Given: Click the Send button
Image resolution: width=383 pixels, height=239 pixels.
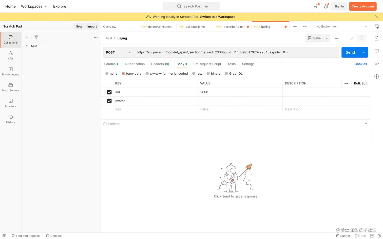Looking at the screenshot, I should pos(350,52).
